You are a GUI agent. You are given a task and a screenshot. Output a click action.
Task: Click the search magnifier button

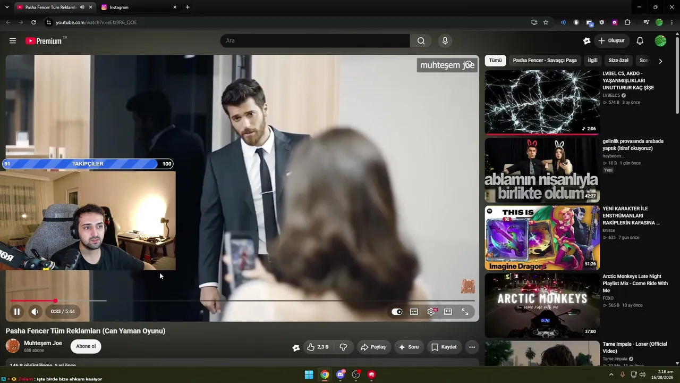coord(421,41)
